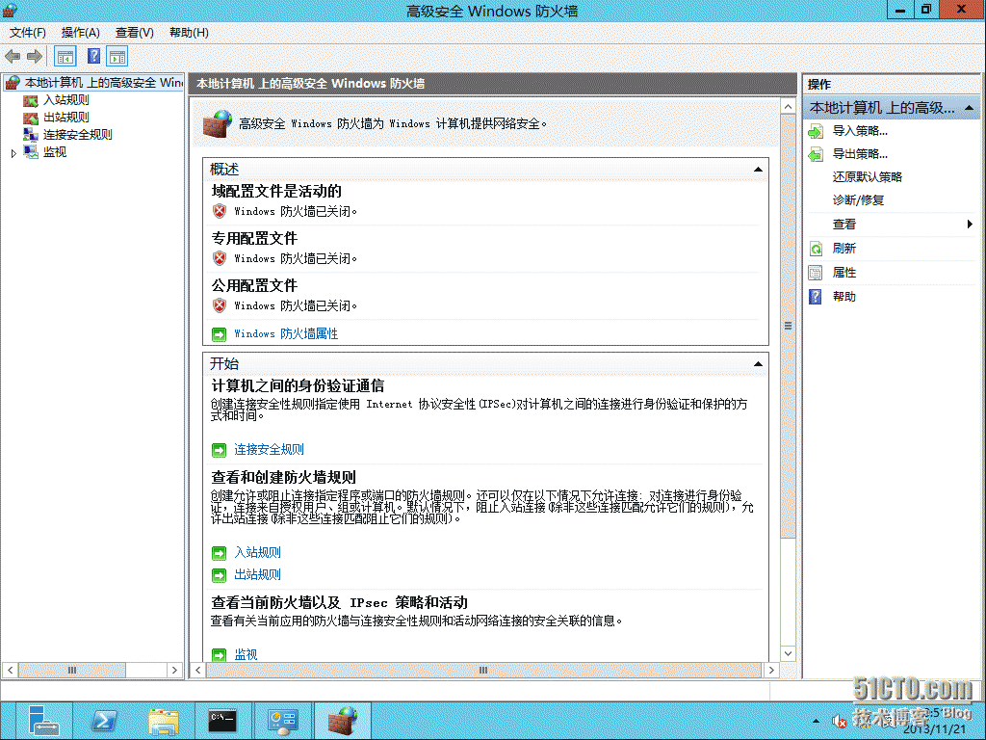Click the center pane vertical scrollbar thumb
The height and width of the screenshot is (740, 986).
tap(788, 326)
